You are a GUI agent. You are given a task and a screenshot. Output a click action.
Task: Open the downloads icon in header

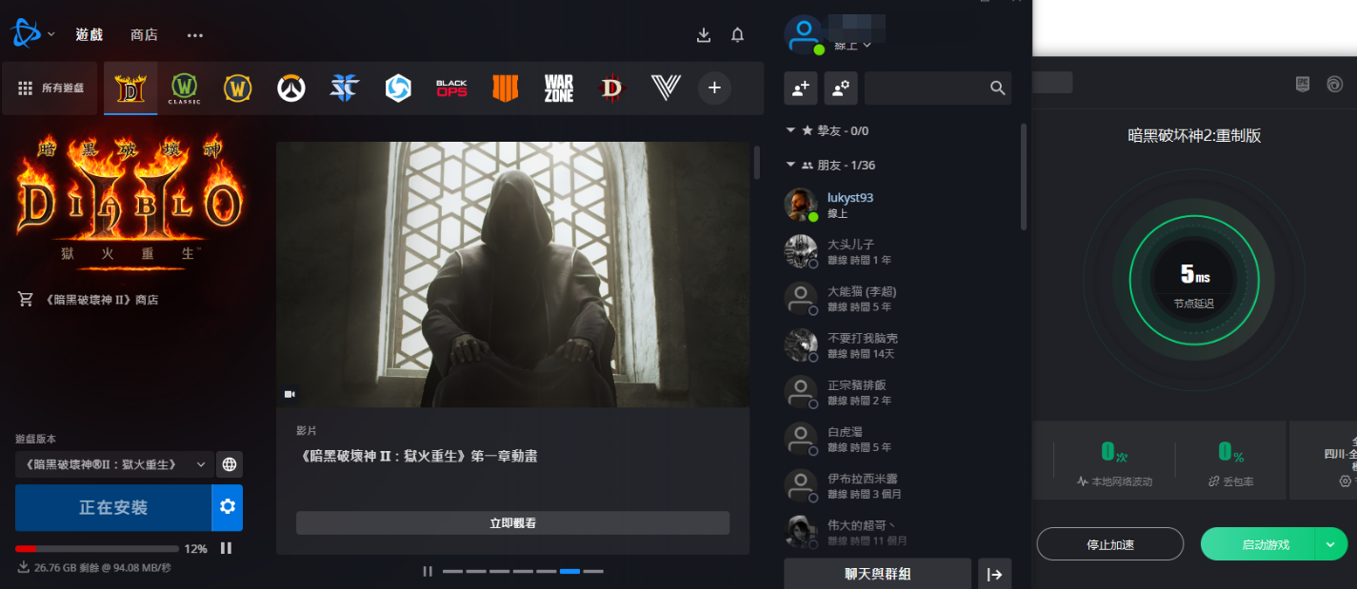click(704, 35)
